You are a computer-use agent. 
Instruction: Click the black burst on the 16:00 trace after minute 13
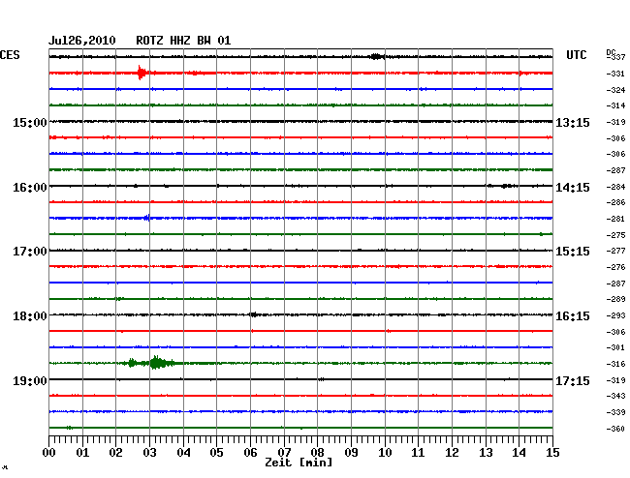point(505,186)
